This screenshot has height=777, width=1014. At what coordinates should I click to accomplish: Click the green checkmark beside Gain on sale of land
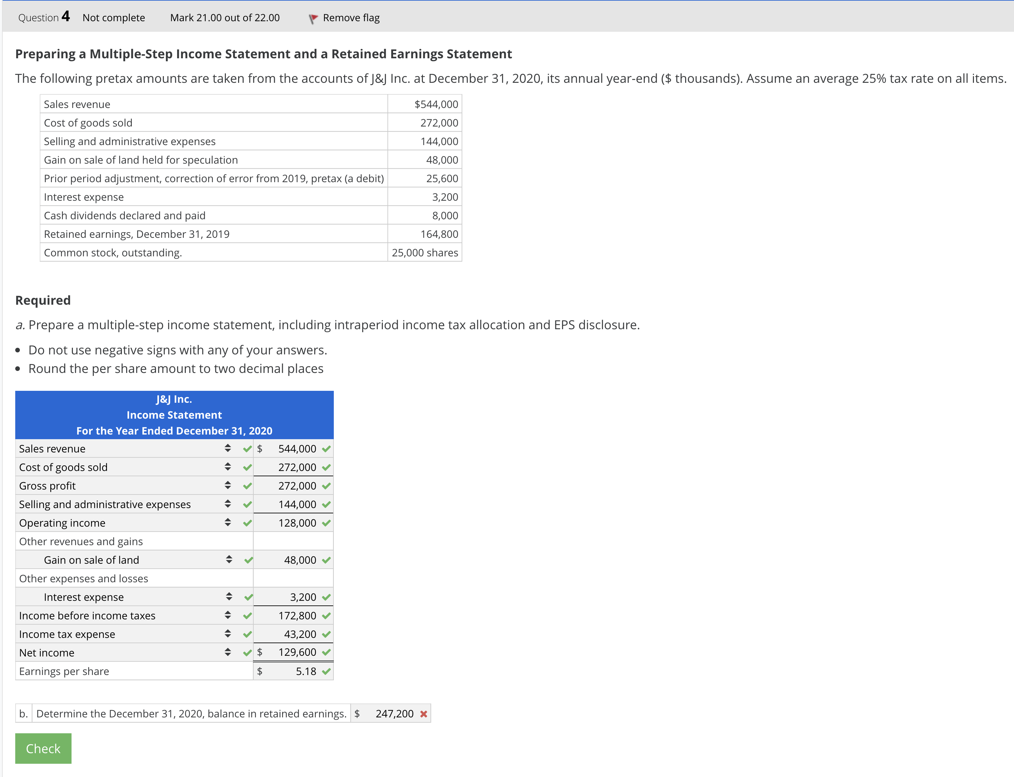[x=327, y=560]
